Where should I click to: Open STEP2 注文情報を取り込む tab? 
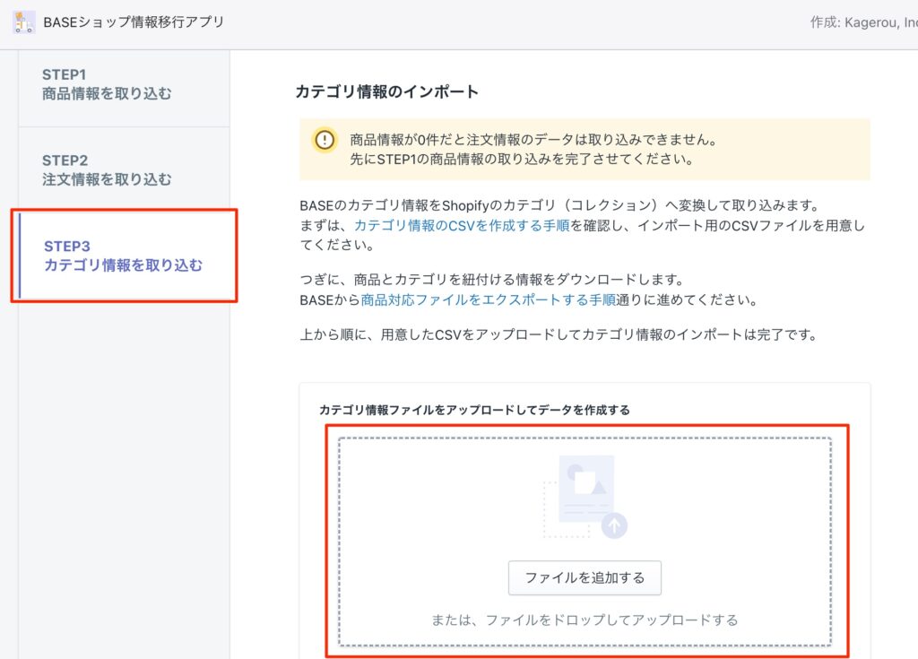(x=124, y=169)
